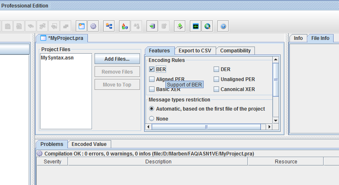339x185 pixels.
Task: Click the grayed binoculars find icon
Action: tap(31, 26)
